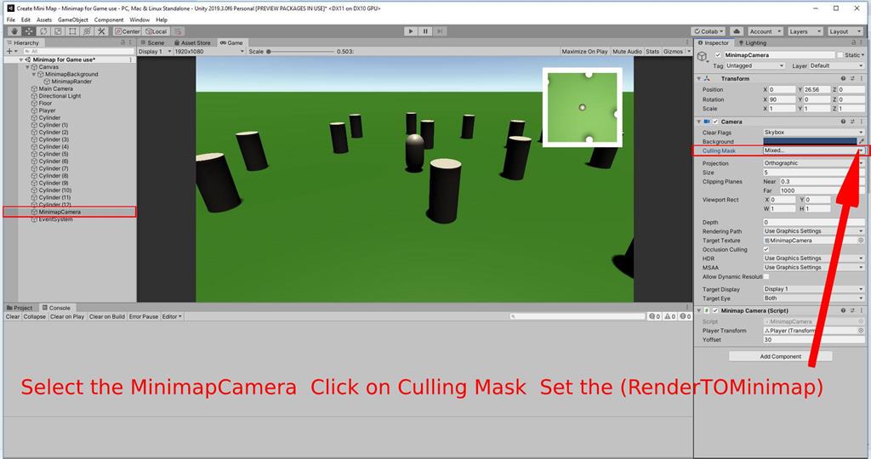871x459 pixels.
Task: Switch to the Asset Store tab
Action: pos(192,42)
